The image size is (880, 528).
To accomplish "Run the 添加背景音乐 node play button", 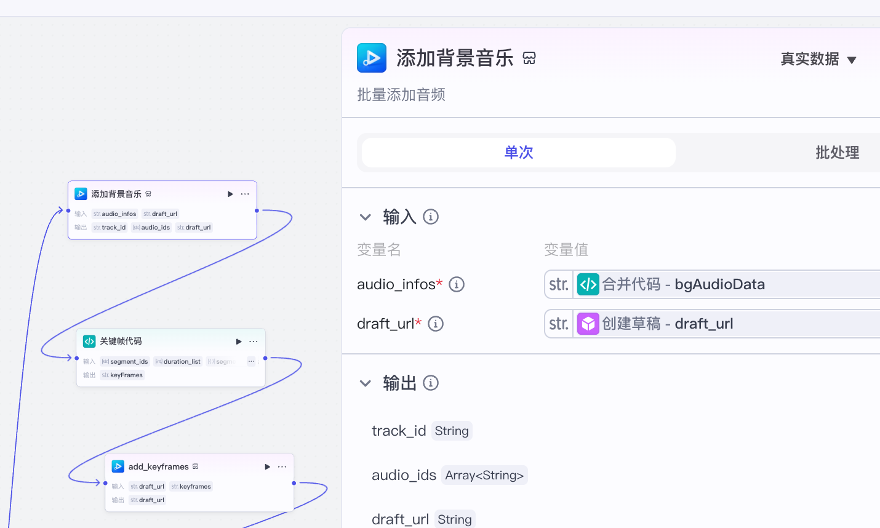I will 230,194.
